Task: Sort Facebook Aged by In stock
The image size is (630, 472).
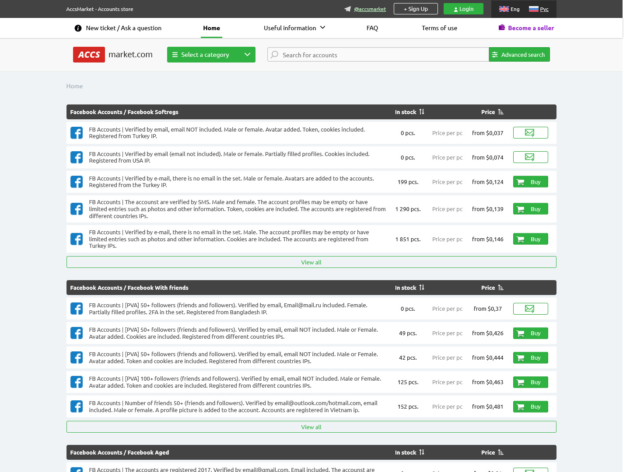Action: [409, 452]
